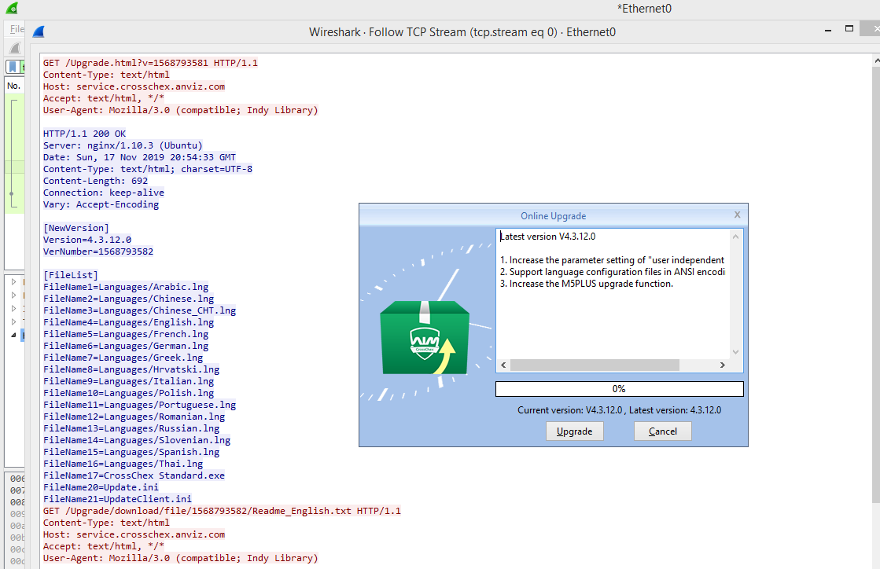Open the File menu in Wireshark main window
Viewport: 880px width, 569px height.
17,28
